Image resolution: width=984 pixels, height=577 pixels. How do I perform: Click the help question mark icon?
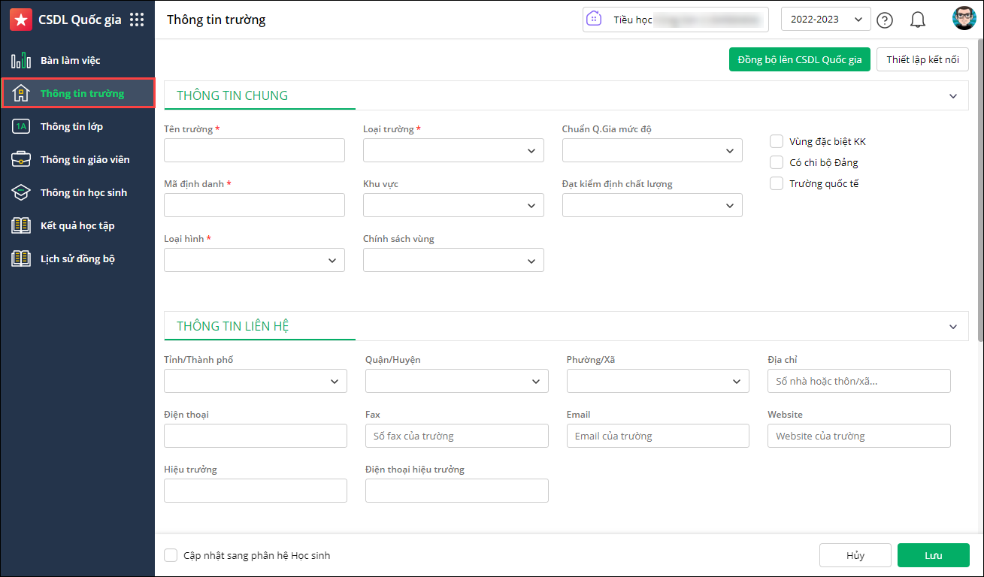coord(886,20)
